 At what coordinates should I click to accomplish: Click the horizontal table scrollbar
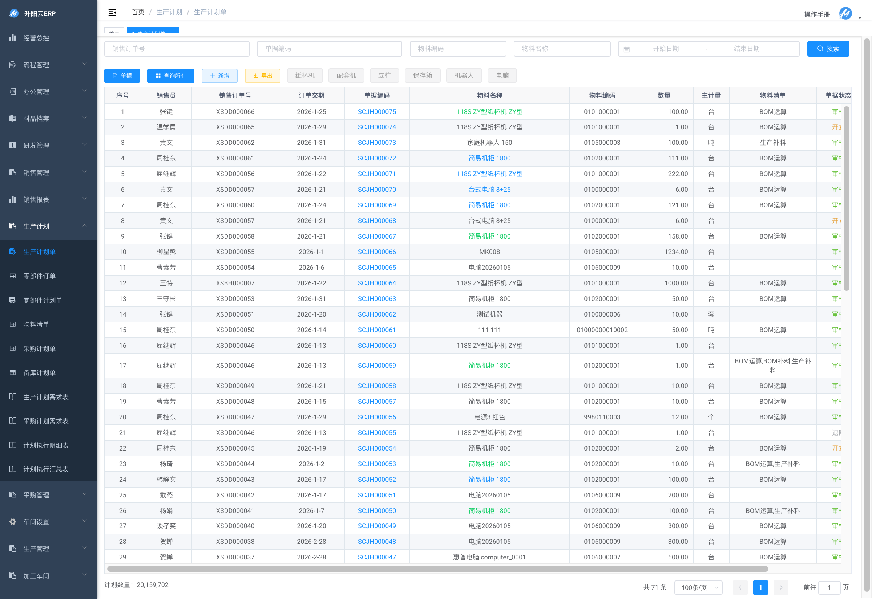[x=437, y=569]
